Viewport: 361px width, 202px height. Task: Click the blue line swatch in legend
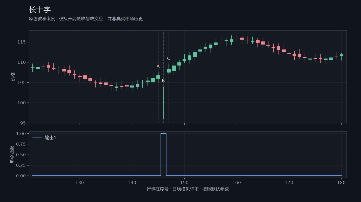pyautogui.click(x=37, y=138)
